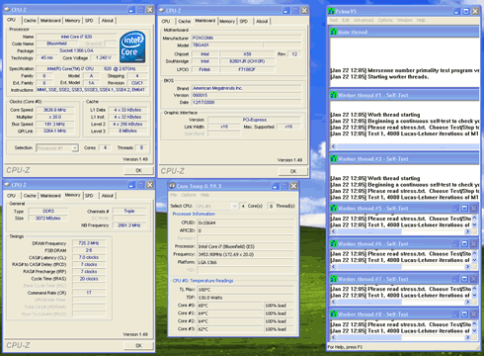Click Worker thread #7 window icon

tap(333, 279)
